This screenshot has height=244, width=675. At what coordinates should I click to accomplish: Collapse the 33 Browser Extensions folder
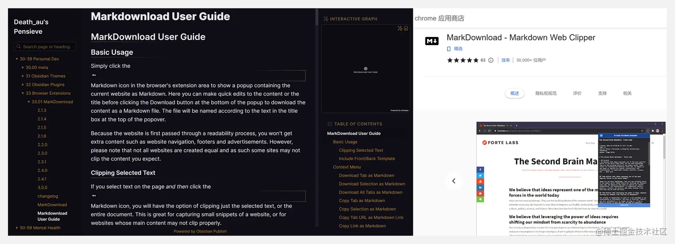click(x=23, y=93)
